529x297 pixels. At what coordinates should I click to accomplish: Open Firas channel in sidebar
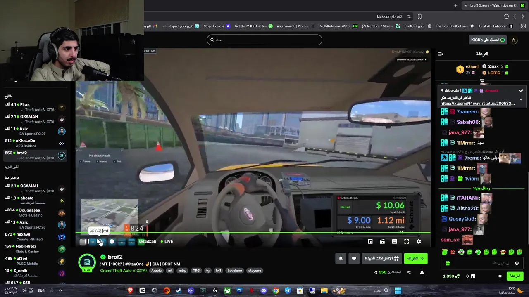tap(35, 107)
